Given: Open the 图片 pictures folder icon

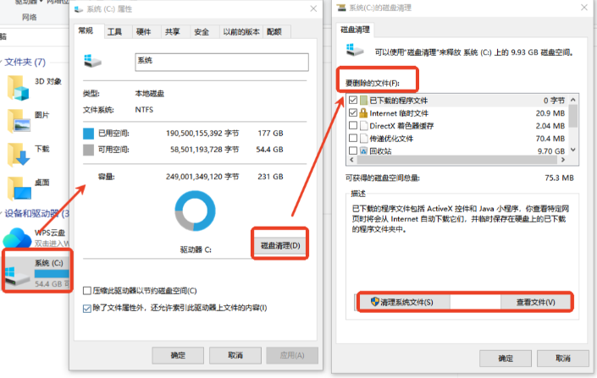Looking at the screenshot, I should point(17,120).
